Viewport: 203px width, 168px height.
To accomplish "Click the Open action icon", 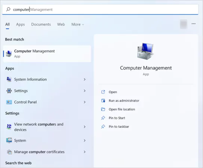I will tap(103, 92).
